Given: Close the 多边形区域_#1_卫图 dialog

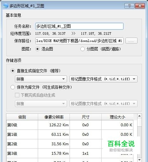Looking at the screenshot, I should (140, 6).
